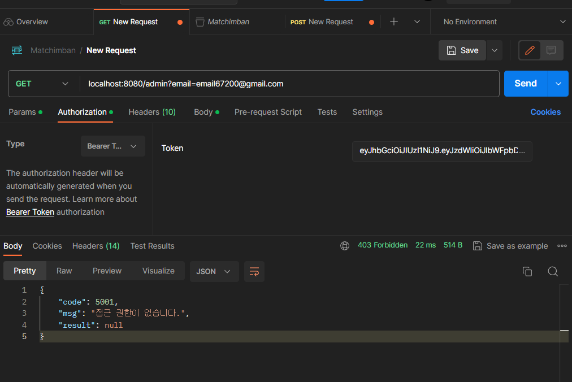Open the Pre-request Script tab
This screenshot has width=572, height=382.
(x=268, y=112)
